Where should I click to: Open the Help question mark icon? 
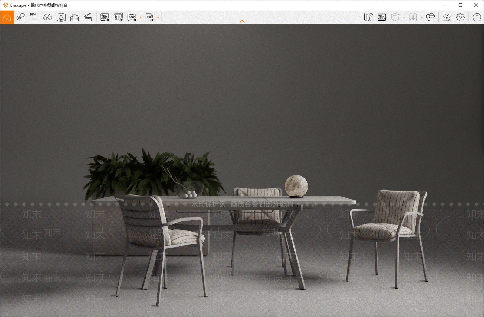477,17
